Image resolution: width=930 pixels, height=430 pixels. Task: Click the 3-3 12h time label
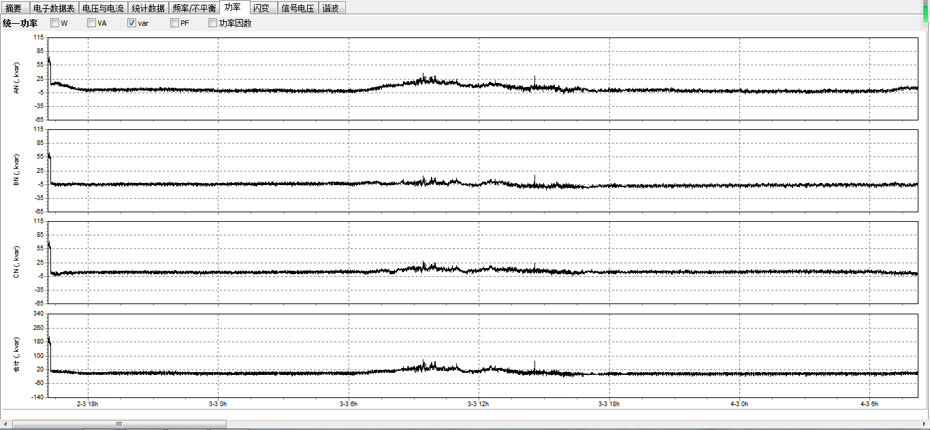pos(479,403)
